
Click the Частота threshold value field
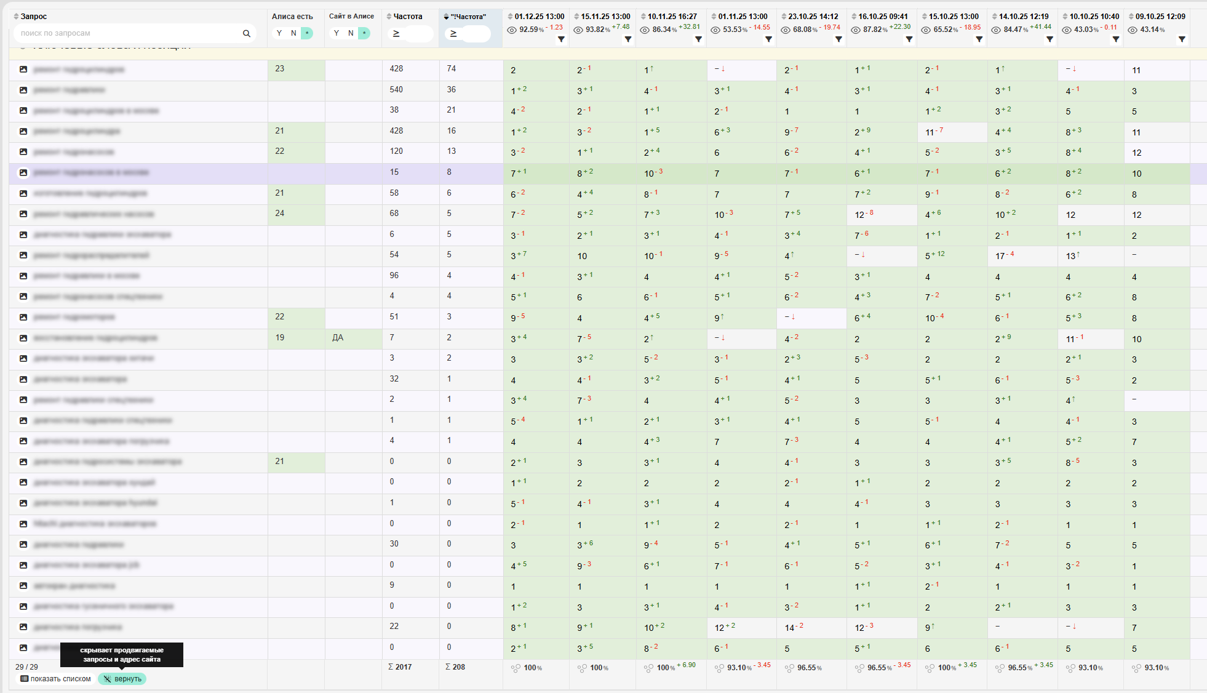[x=419, y=33]
